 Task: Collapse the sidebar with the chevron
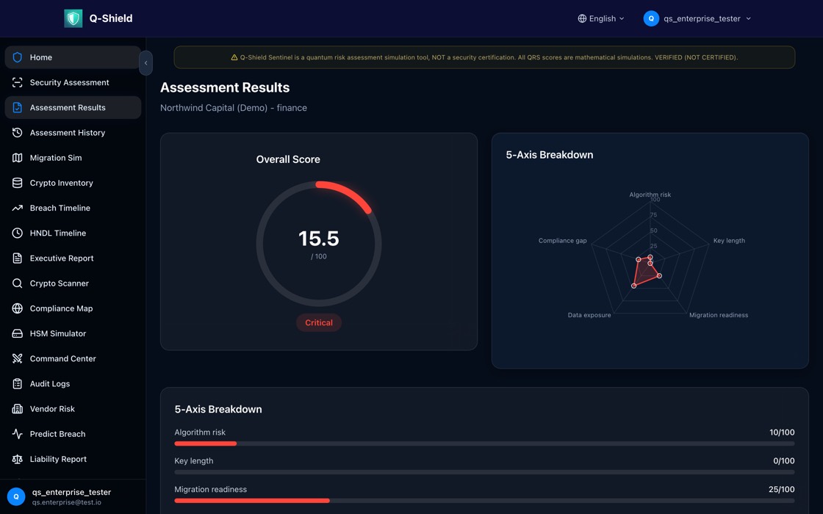click(146, 63)
